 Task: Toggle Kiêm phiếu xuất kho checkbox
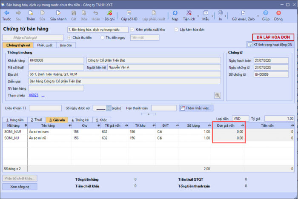(132, 30)
